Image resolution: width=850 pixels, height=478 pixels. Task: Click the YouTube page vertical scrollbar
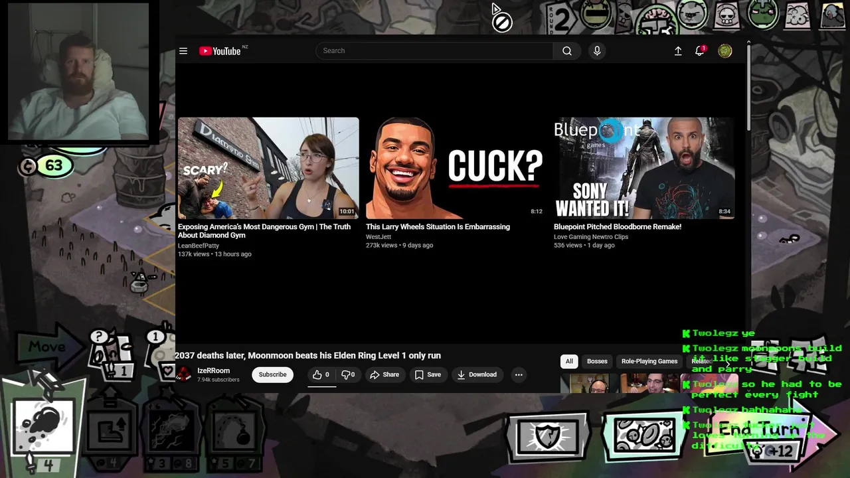tap(748, 86)
